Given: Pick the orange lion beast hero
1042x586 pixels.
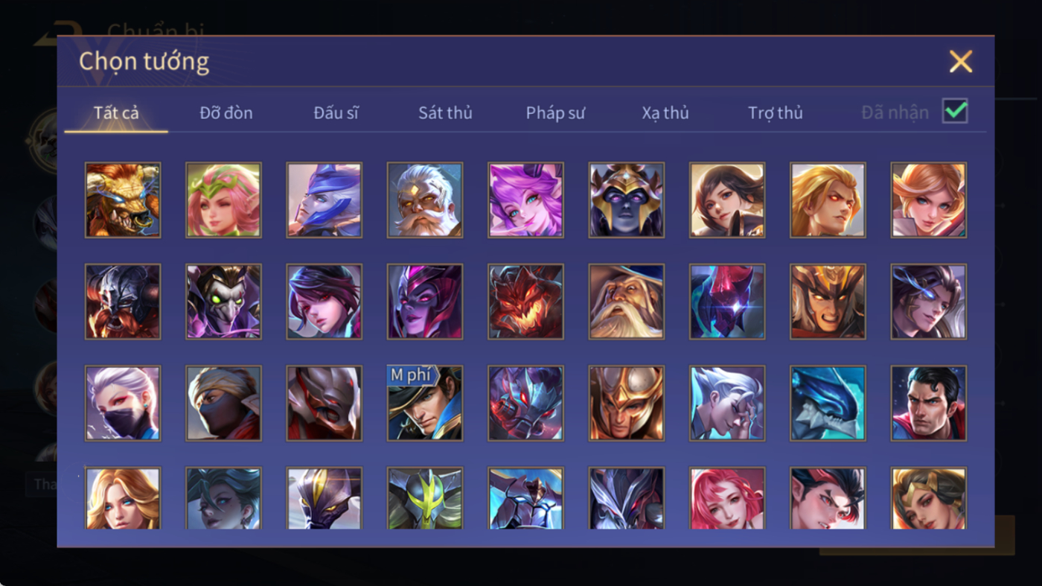Looking at the screenshot, I should (x=123, y=200).
